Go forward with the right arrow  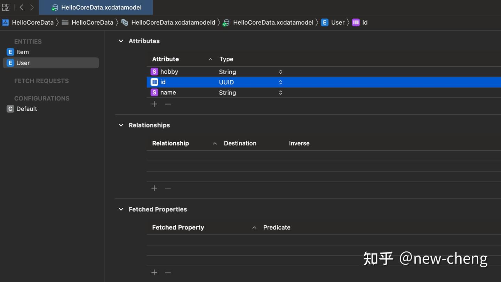[32, 7]
